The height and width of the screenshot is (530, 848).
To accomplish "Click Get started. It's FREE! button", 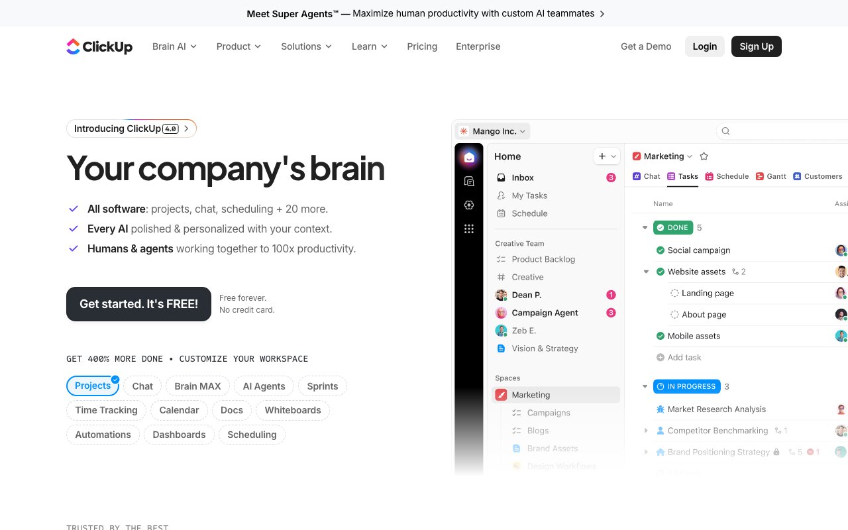I will pos(138,304).
